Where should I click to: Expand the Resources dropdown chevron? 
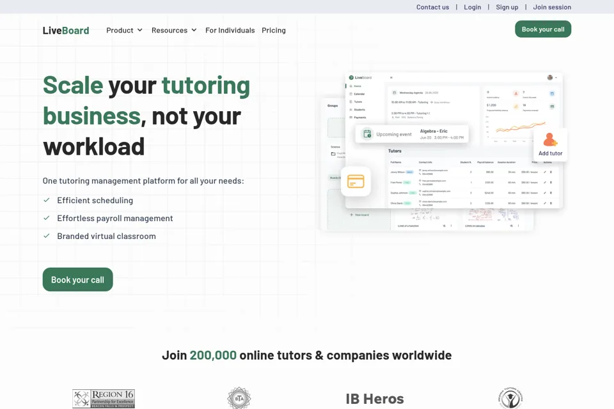[x=194, y=30]
